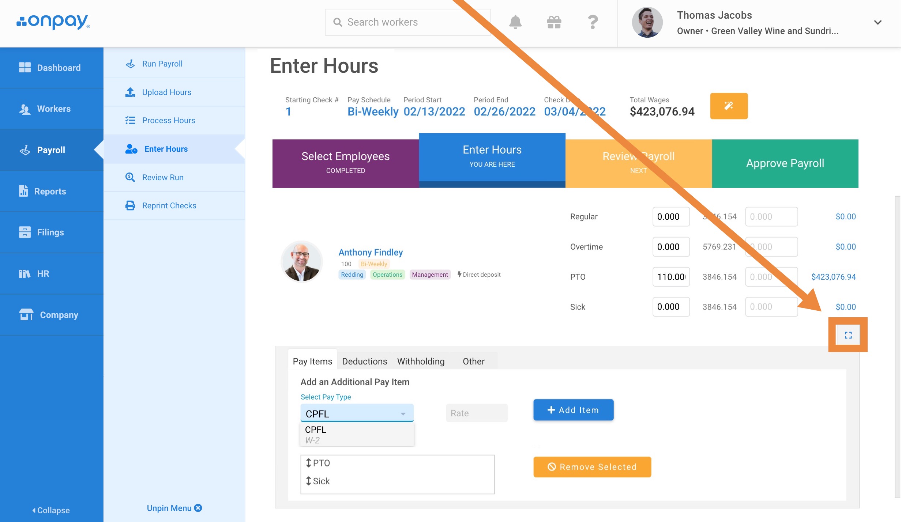Click the Add Item button
Viewport: 902px width, 522px height.
[573, 410]
